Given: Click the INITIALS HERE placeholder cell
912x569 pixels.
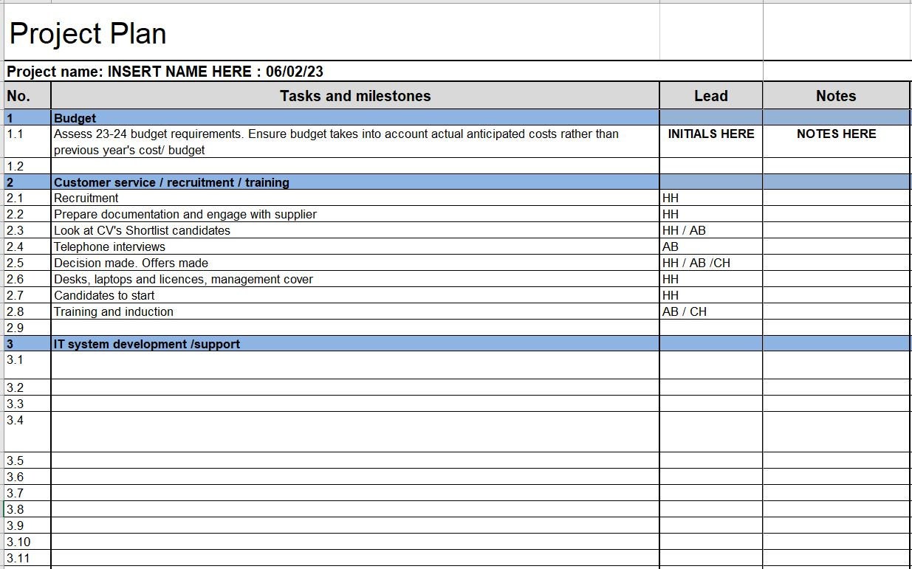Looking at the screenshot, I should click(x=710, y=134).
